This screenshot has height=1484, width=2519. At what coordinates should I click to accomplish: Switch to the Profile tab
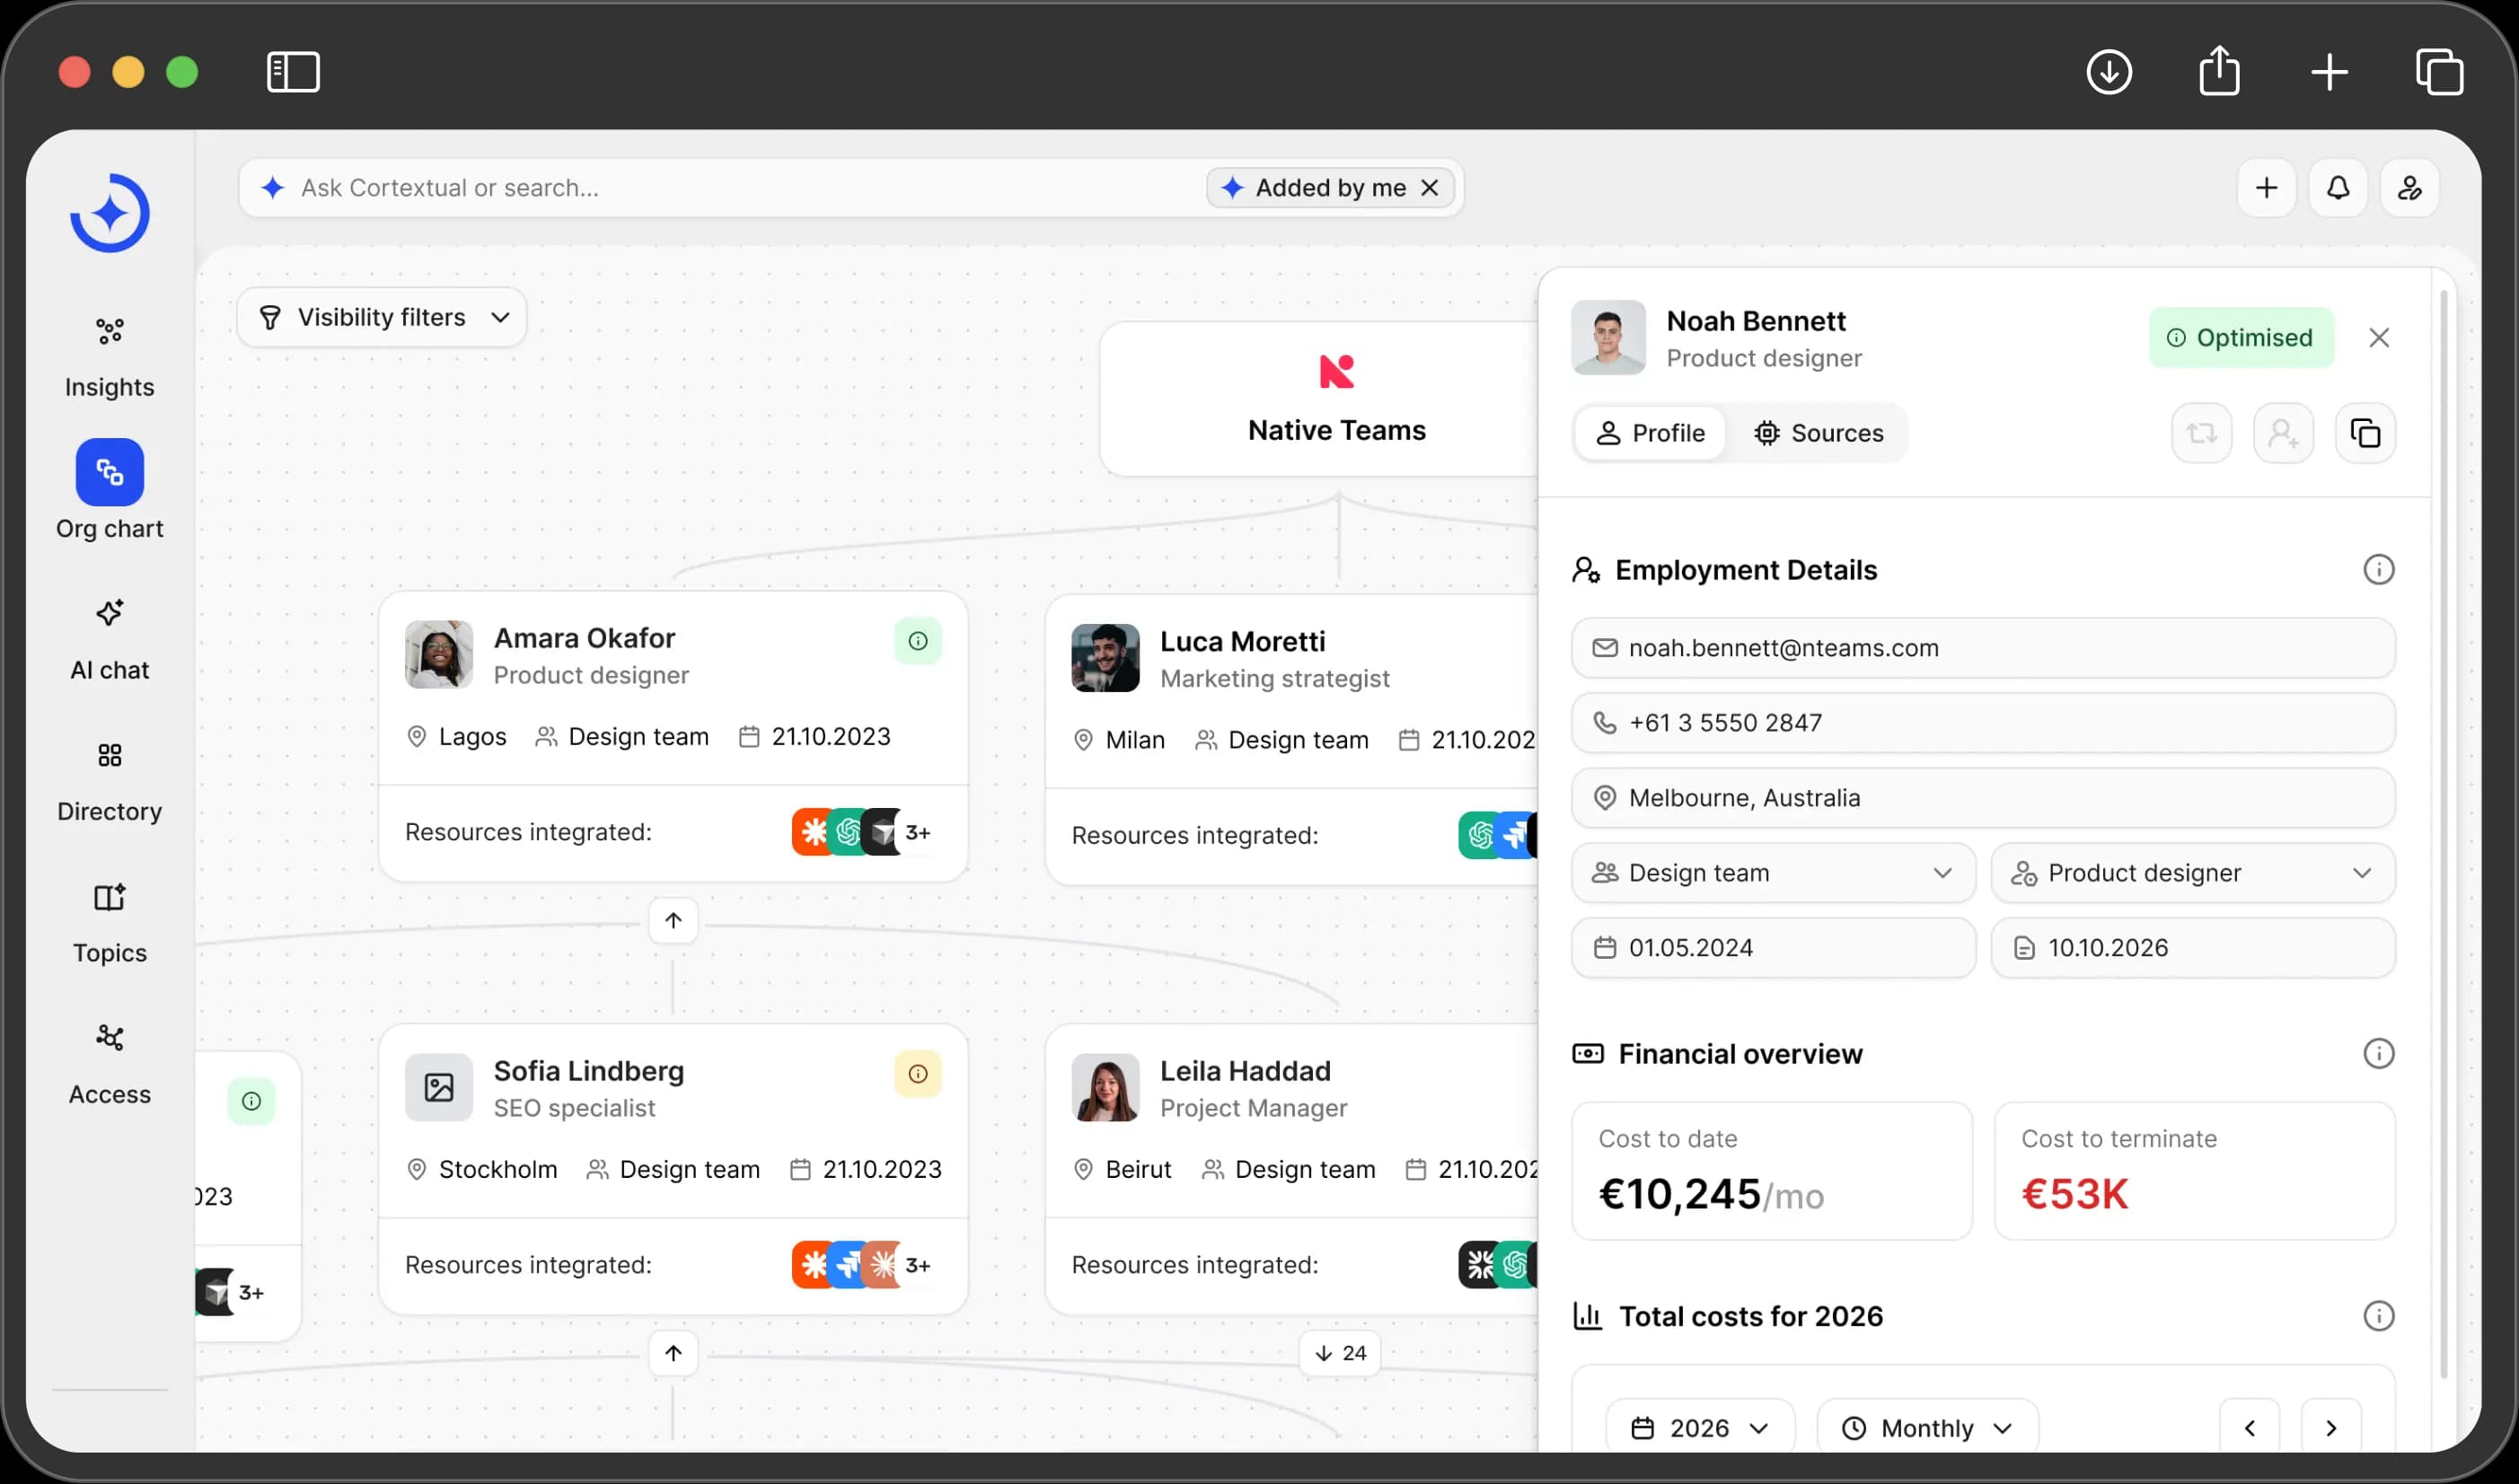[x=1649, y=433]
